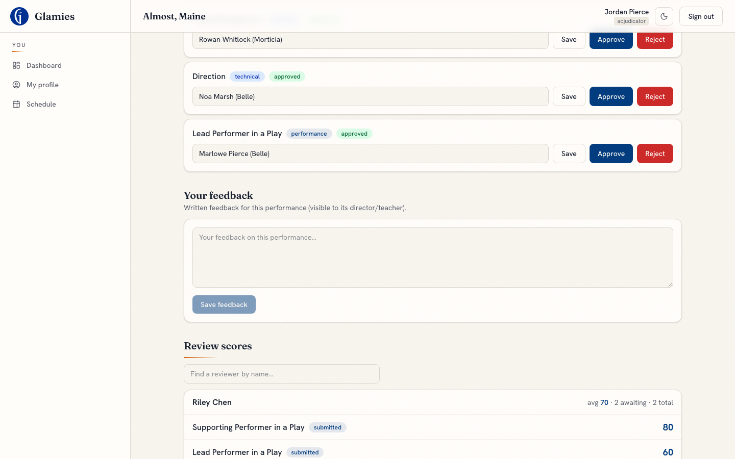Click the Glamies logo icon
Image resolution: width=735 pixels, height=459 pixels.
19,16
